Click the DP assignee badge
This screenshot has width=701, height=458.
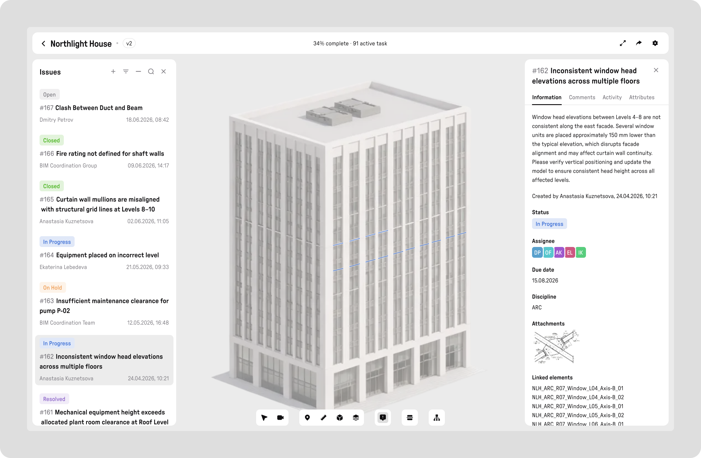(537, 253)
